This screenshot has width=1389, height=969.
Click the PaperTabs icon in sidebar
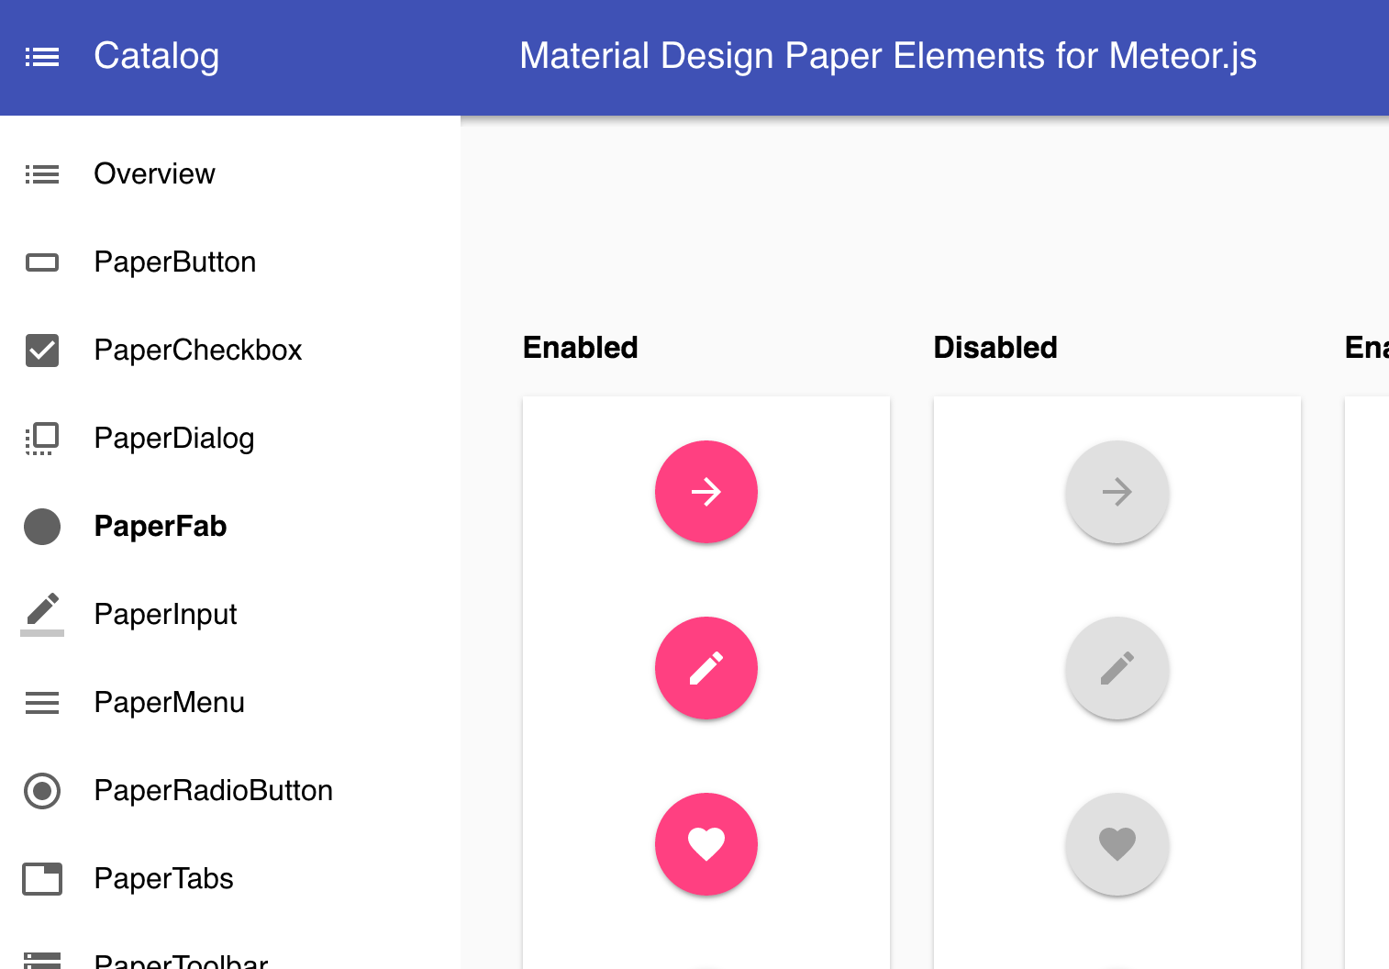click(42, 879)
